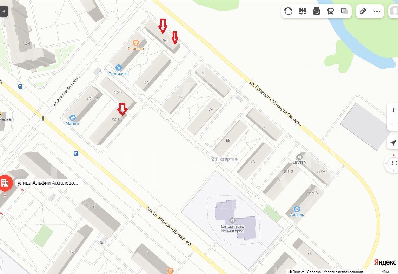Select the ruler distance measuring tool
This screenshot has width=398, height=274.
pos(363,11)
